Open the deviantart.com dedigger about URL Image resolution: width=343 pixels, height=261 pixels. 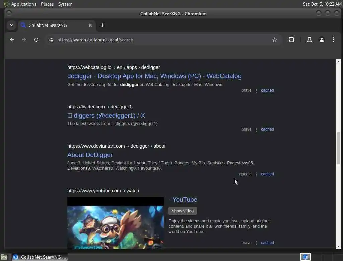coord(116,146)
